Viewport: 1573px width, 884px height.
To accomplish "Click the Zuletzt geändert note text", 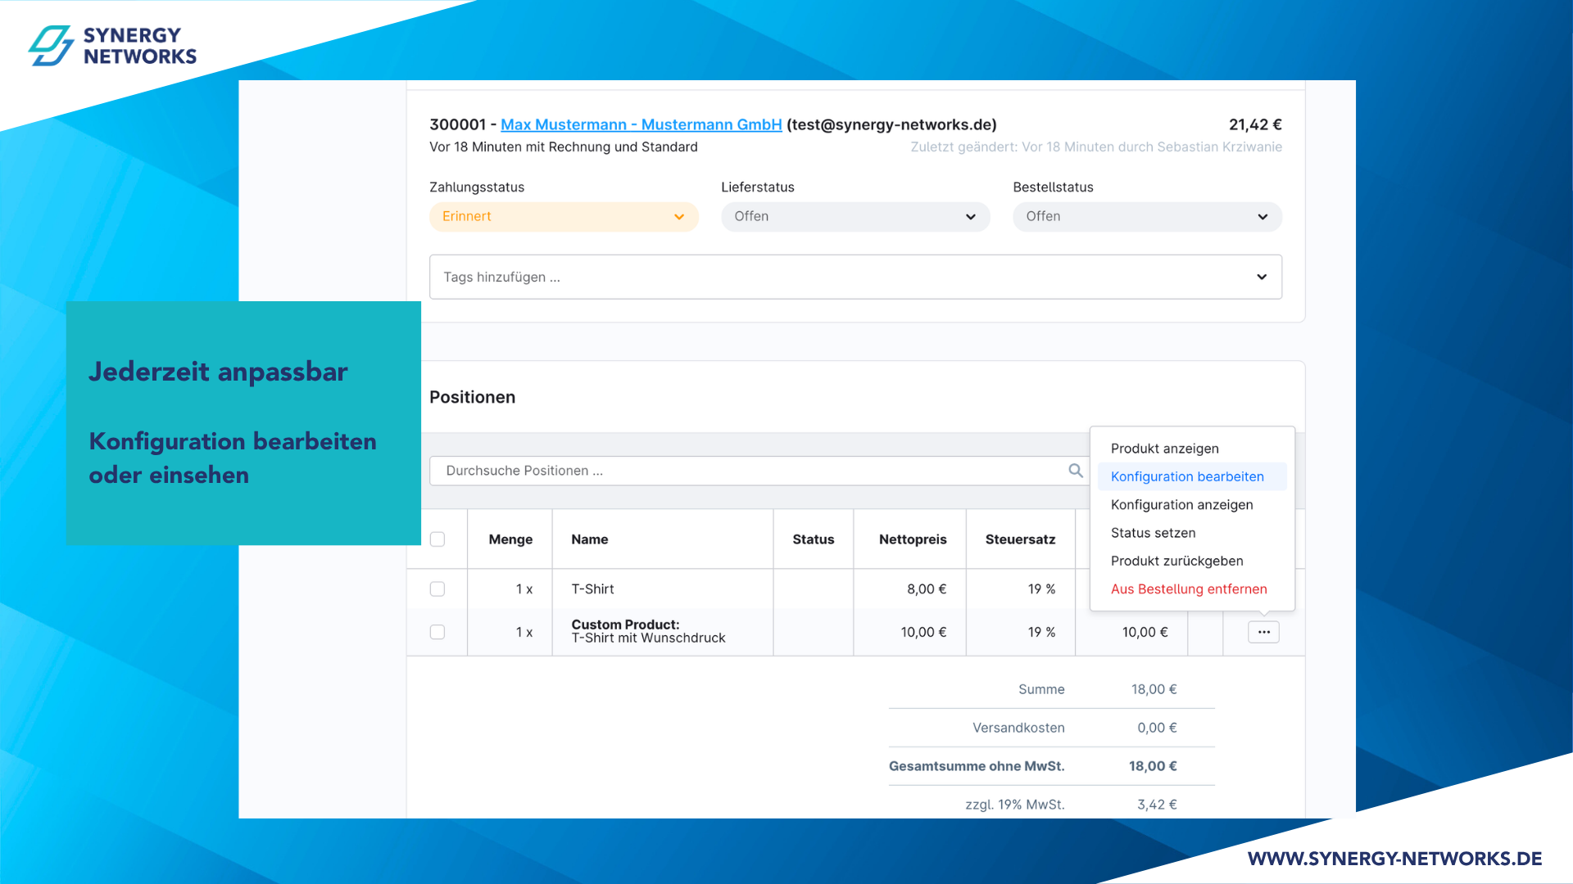I will click(x=1096, y=147).
